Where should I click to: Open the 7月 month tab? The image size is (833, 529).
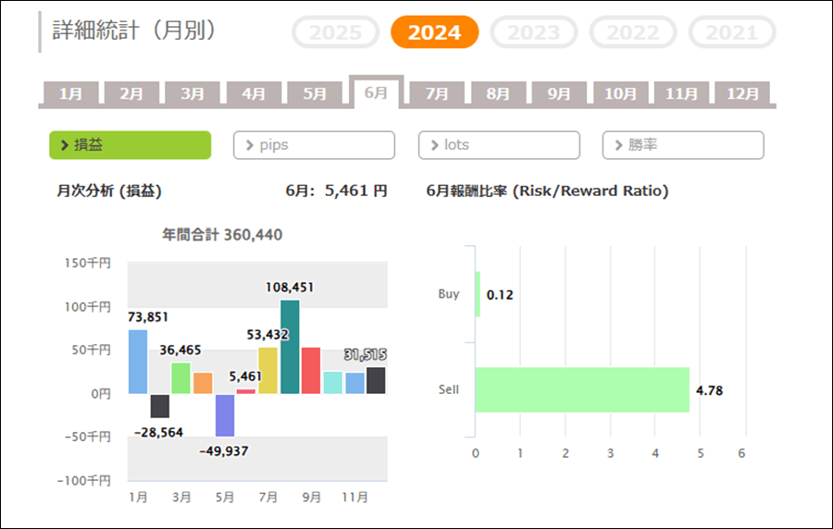pos(437,94)
